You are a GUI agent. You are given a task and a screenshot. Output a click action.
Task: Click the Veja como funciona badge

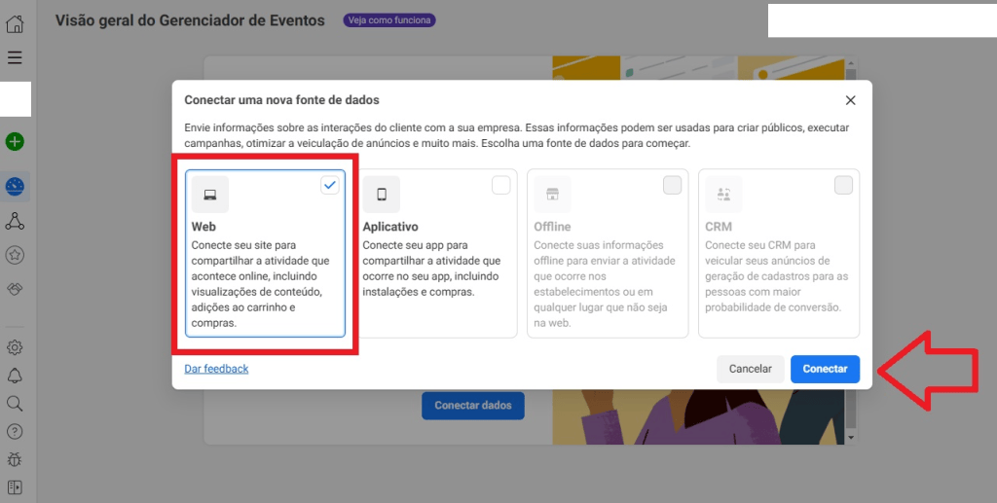point(389,20)
